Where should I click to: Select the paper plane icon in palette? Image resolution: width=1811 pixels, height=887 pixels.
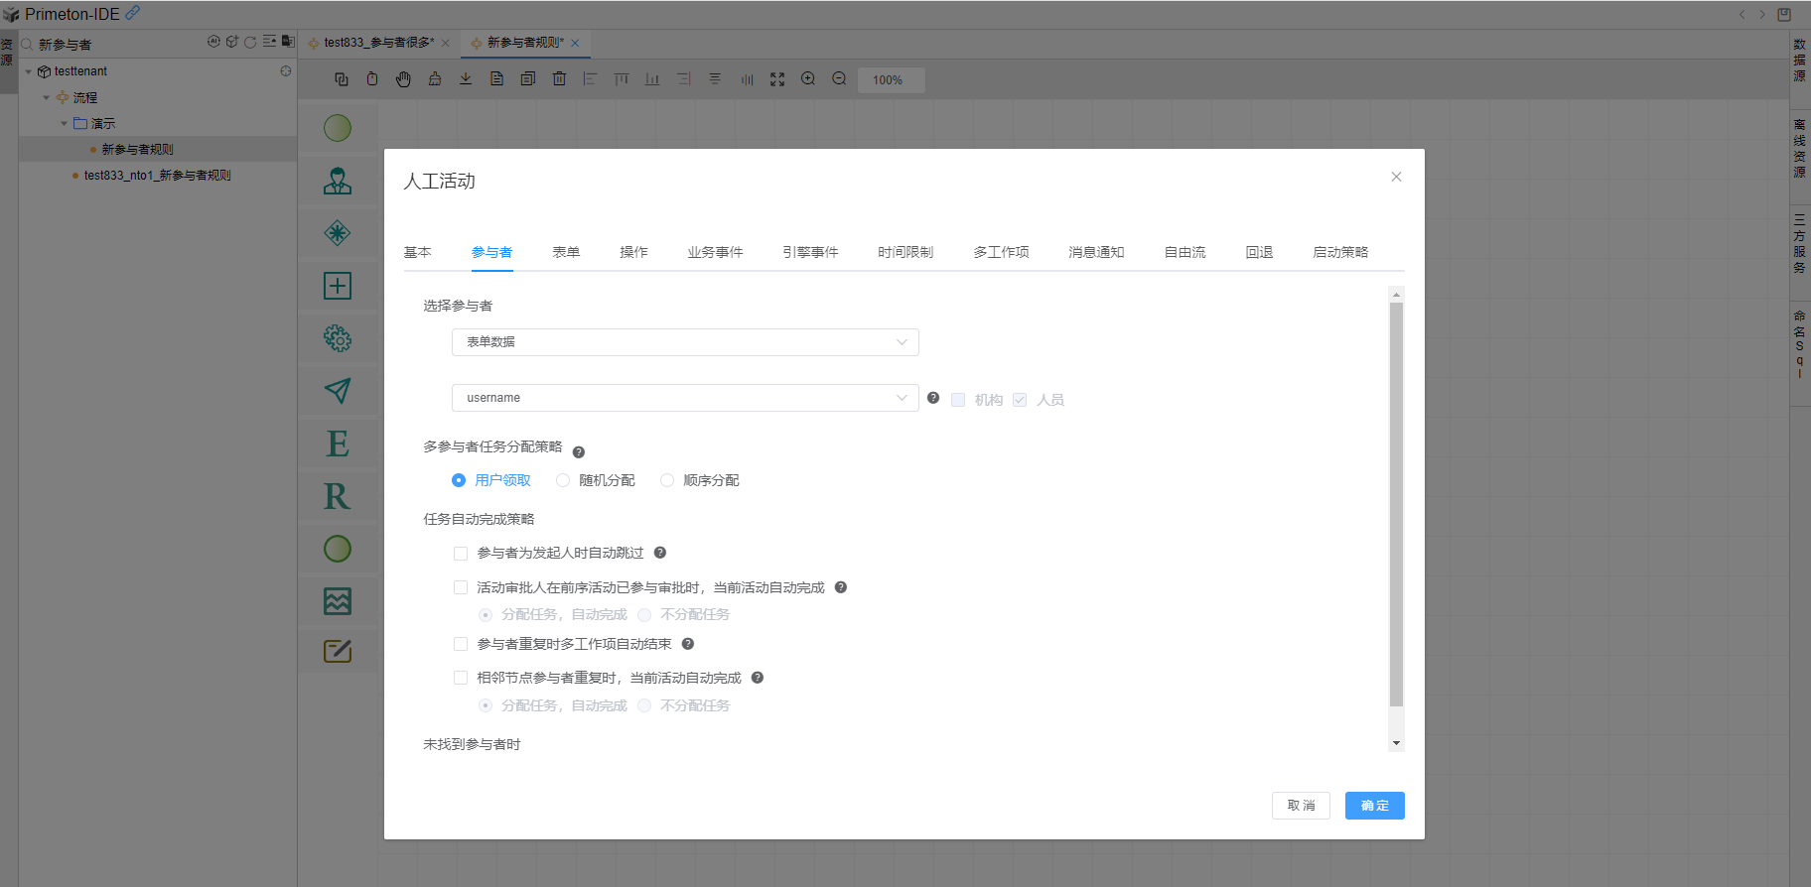[x=338, y=391]
